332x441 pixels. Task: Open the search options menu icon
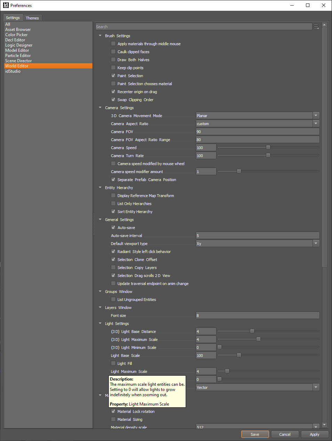coord(316,27)
